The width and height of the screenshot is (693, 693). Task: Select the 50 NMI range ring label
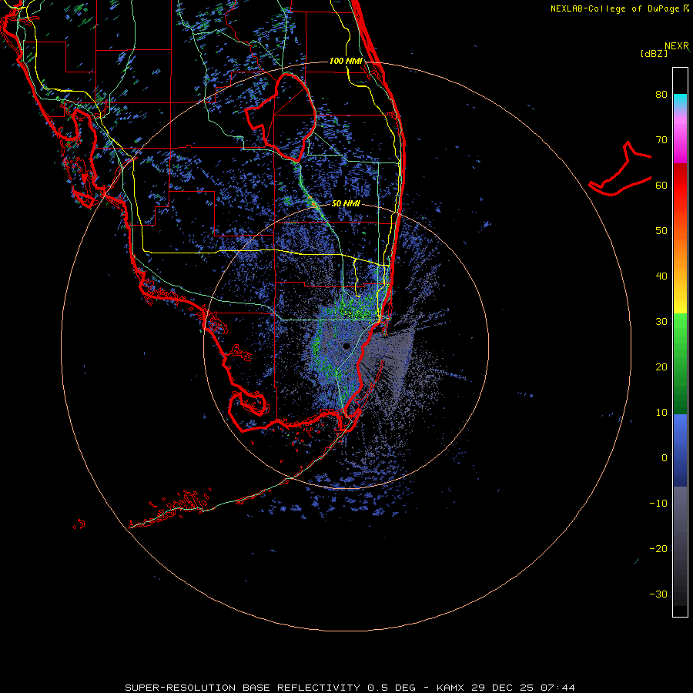346,203
